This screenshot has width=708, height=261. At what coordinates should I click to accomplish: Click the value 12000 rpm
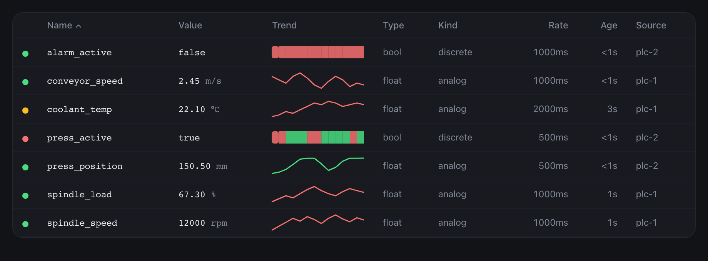(x=203, y=223)
